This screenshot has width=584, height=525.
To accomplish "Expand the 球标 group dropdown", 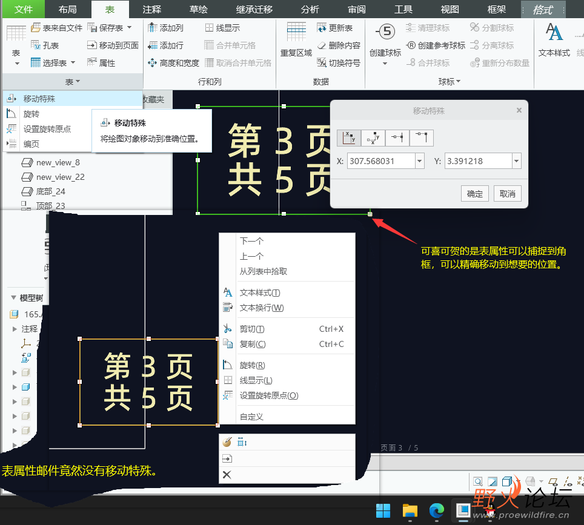I will click(x=450, y=82).
